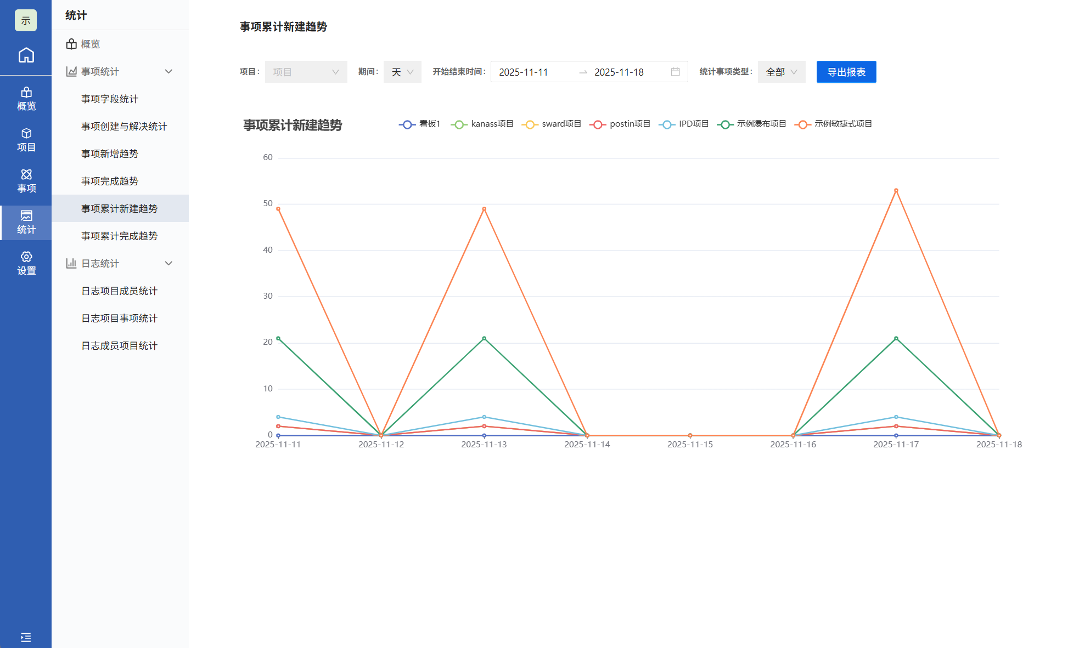Select 事项新增趋势 menu item
The height and width of the screenshot is (648, 1079).
tap(110, 154)
